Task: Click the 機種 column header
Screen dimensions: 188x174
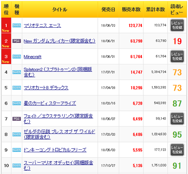Action: pos(17,9)
